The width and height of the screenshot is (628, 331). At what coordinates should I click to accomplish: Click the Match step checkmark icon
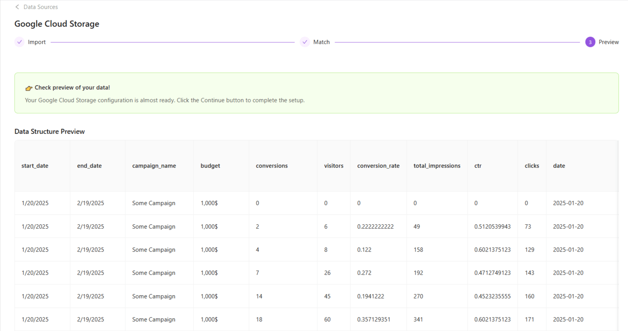click(305, 42)
